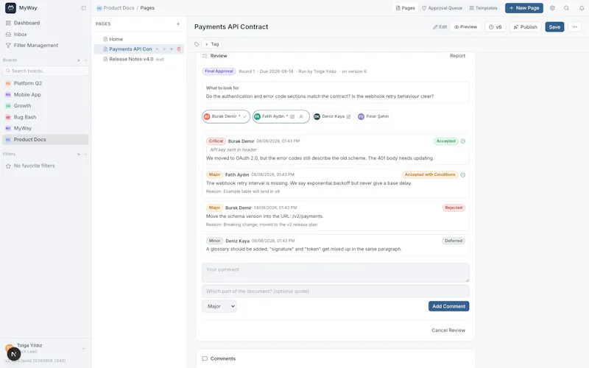The width and height of the screenshot is (589, 368).
Task: Switch to the Approval Queue tab
Action: point(442,8)
